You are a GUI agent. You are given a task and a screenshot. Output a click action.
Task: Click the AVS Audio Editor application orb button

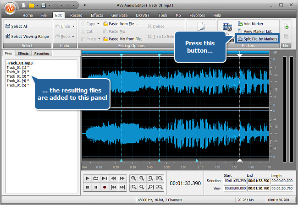[10, 8]
